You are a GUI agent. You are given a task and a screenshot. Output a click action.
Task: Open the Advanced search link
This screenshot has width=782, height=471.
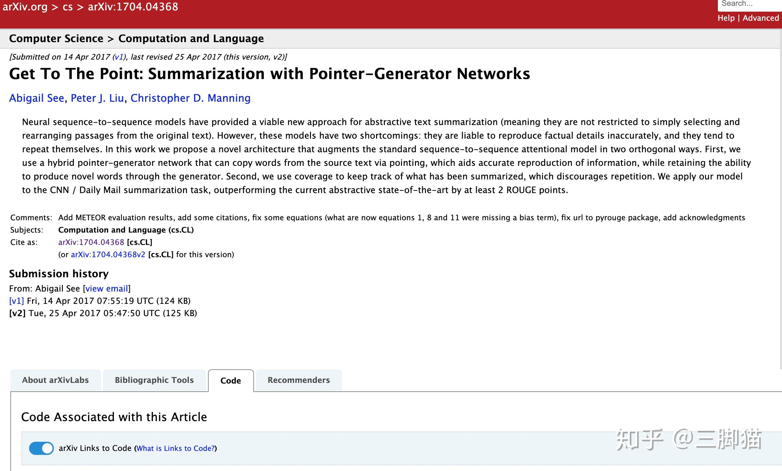(x=761, y=18)
